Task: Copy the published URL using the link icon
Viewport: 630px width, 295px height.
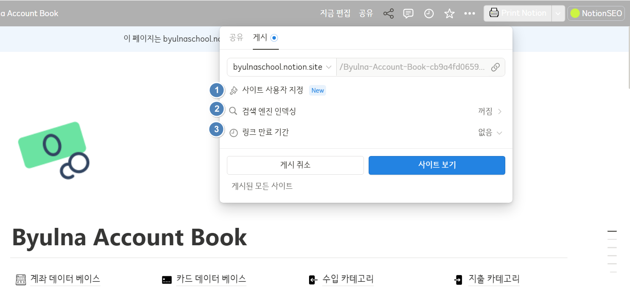Action: 495,67
